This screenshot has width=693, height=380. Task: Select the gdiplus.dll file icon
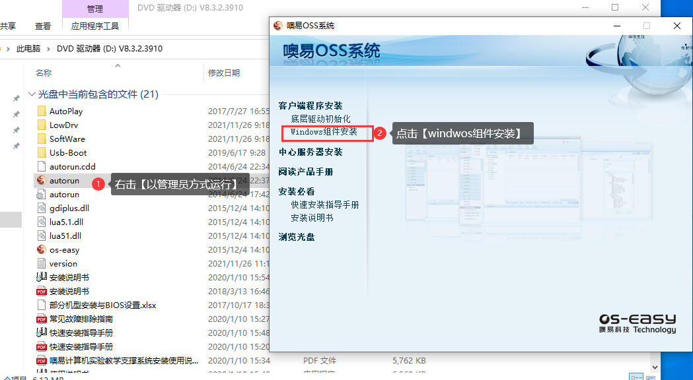[41, 208]
